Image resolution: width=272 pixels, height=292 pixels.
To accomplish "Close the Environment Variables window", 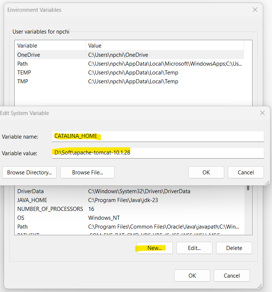I will pyautogui.click(x=255, y=10).
